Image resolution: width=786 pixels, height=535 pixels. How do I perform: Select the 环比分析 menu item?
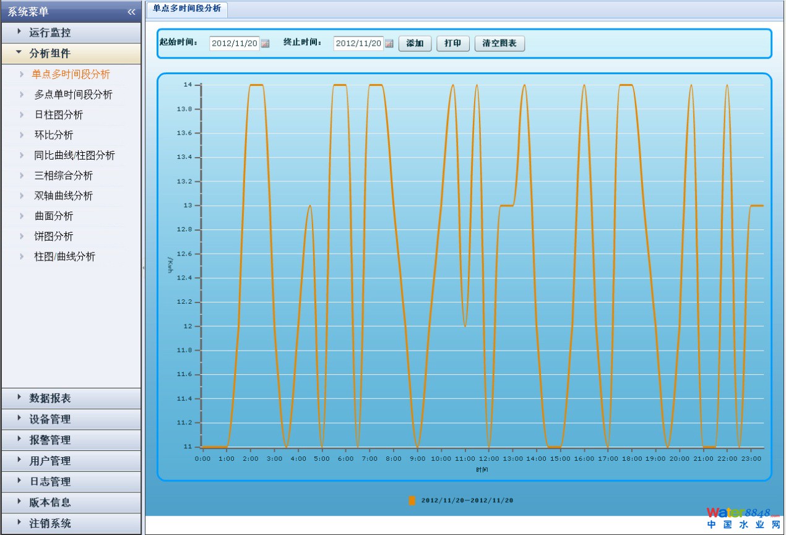pyautogui.click(x=54, y=135)
